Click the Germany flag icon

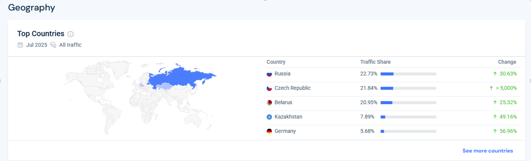(x=269, y=131)
